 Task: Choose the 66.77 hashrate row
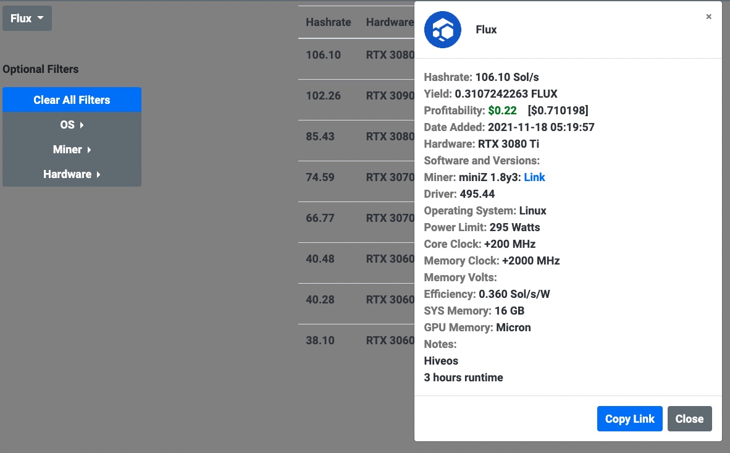pyautogui.click(x=321, y=218)
